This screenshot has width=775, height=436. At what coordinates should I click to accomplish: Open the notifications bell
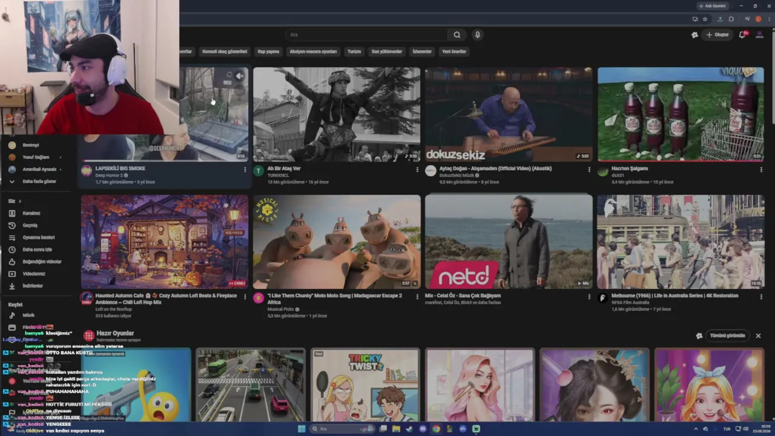[x=742, y=35]
